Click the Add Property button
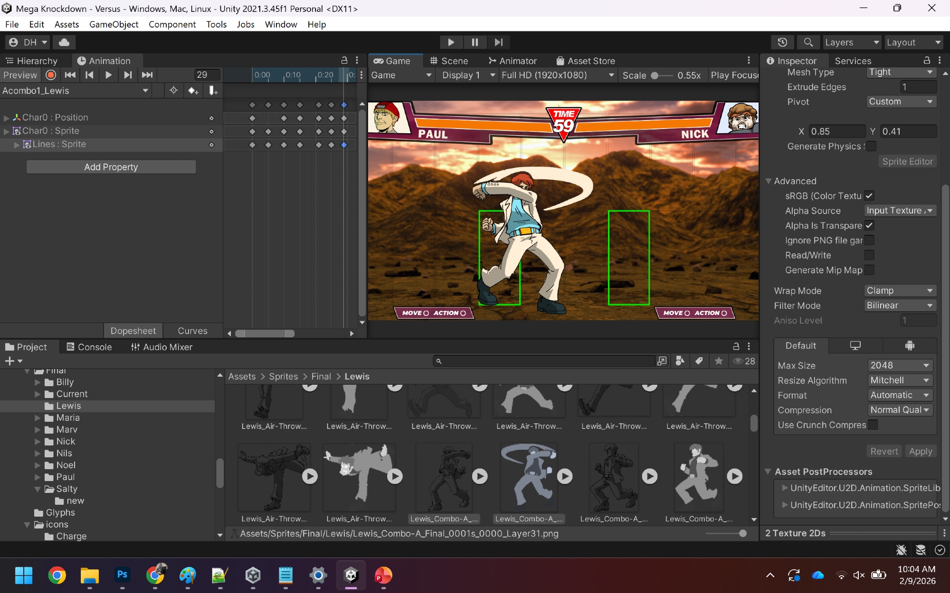 point(111,167)
